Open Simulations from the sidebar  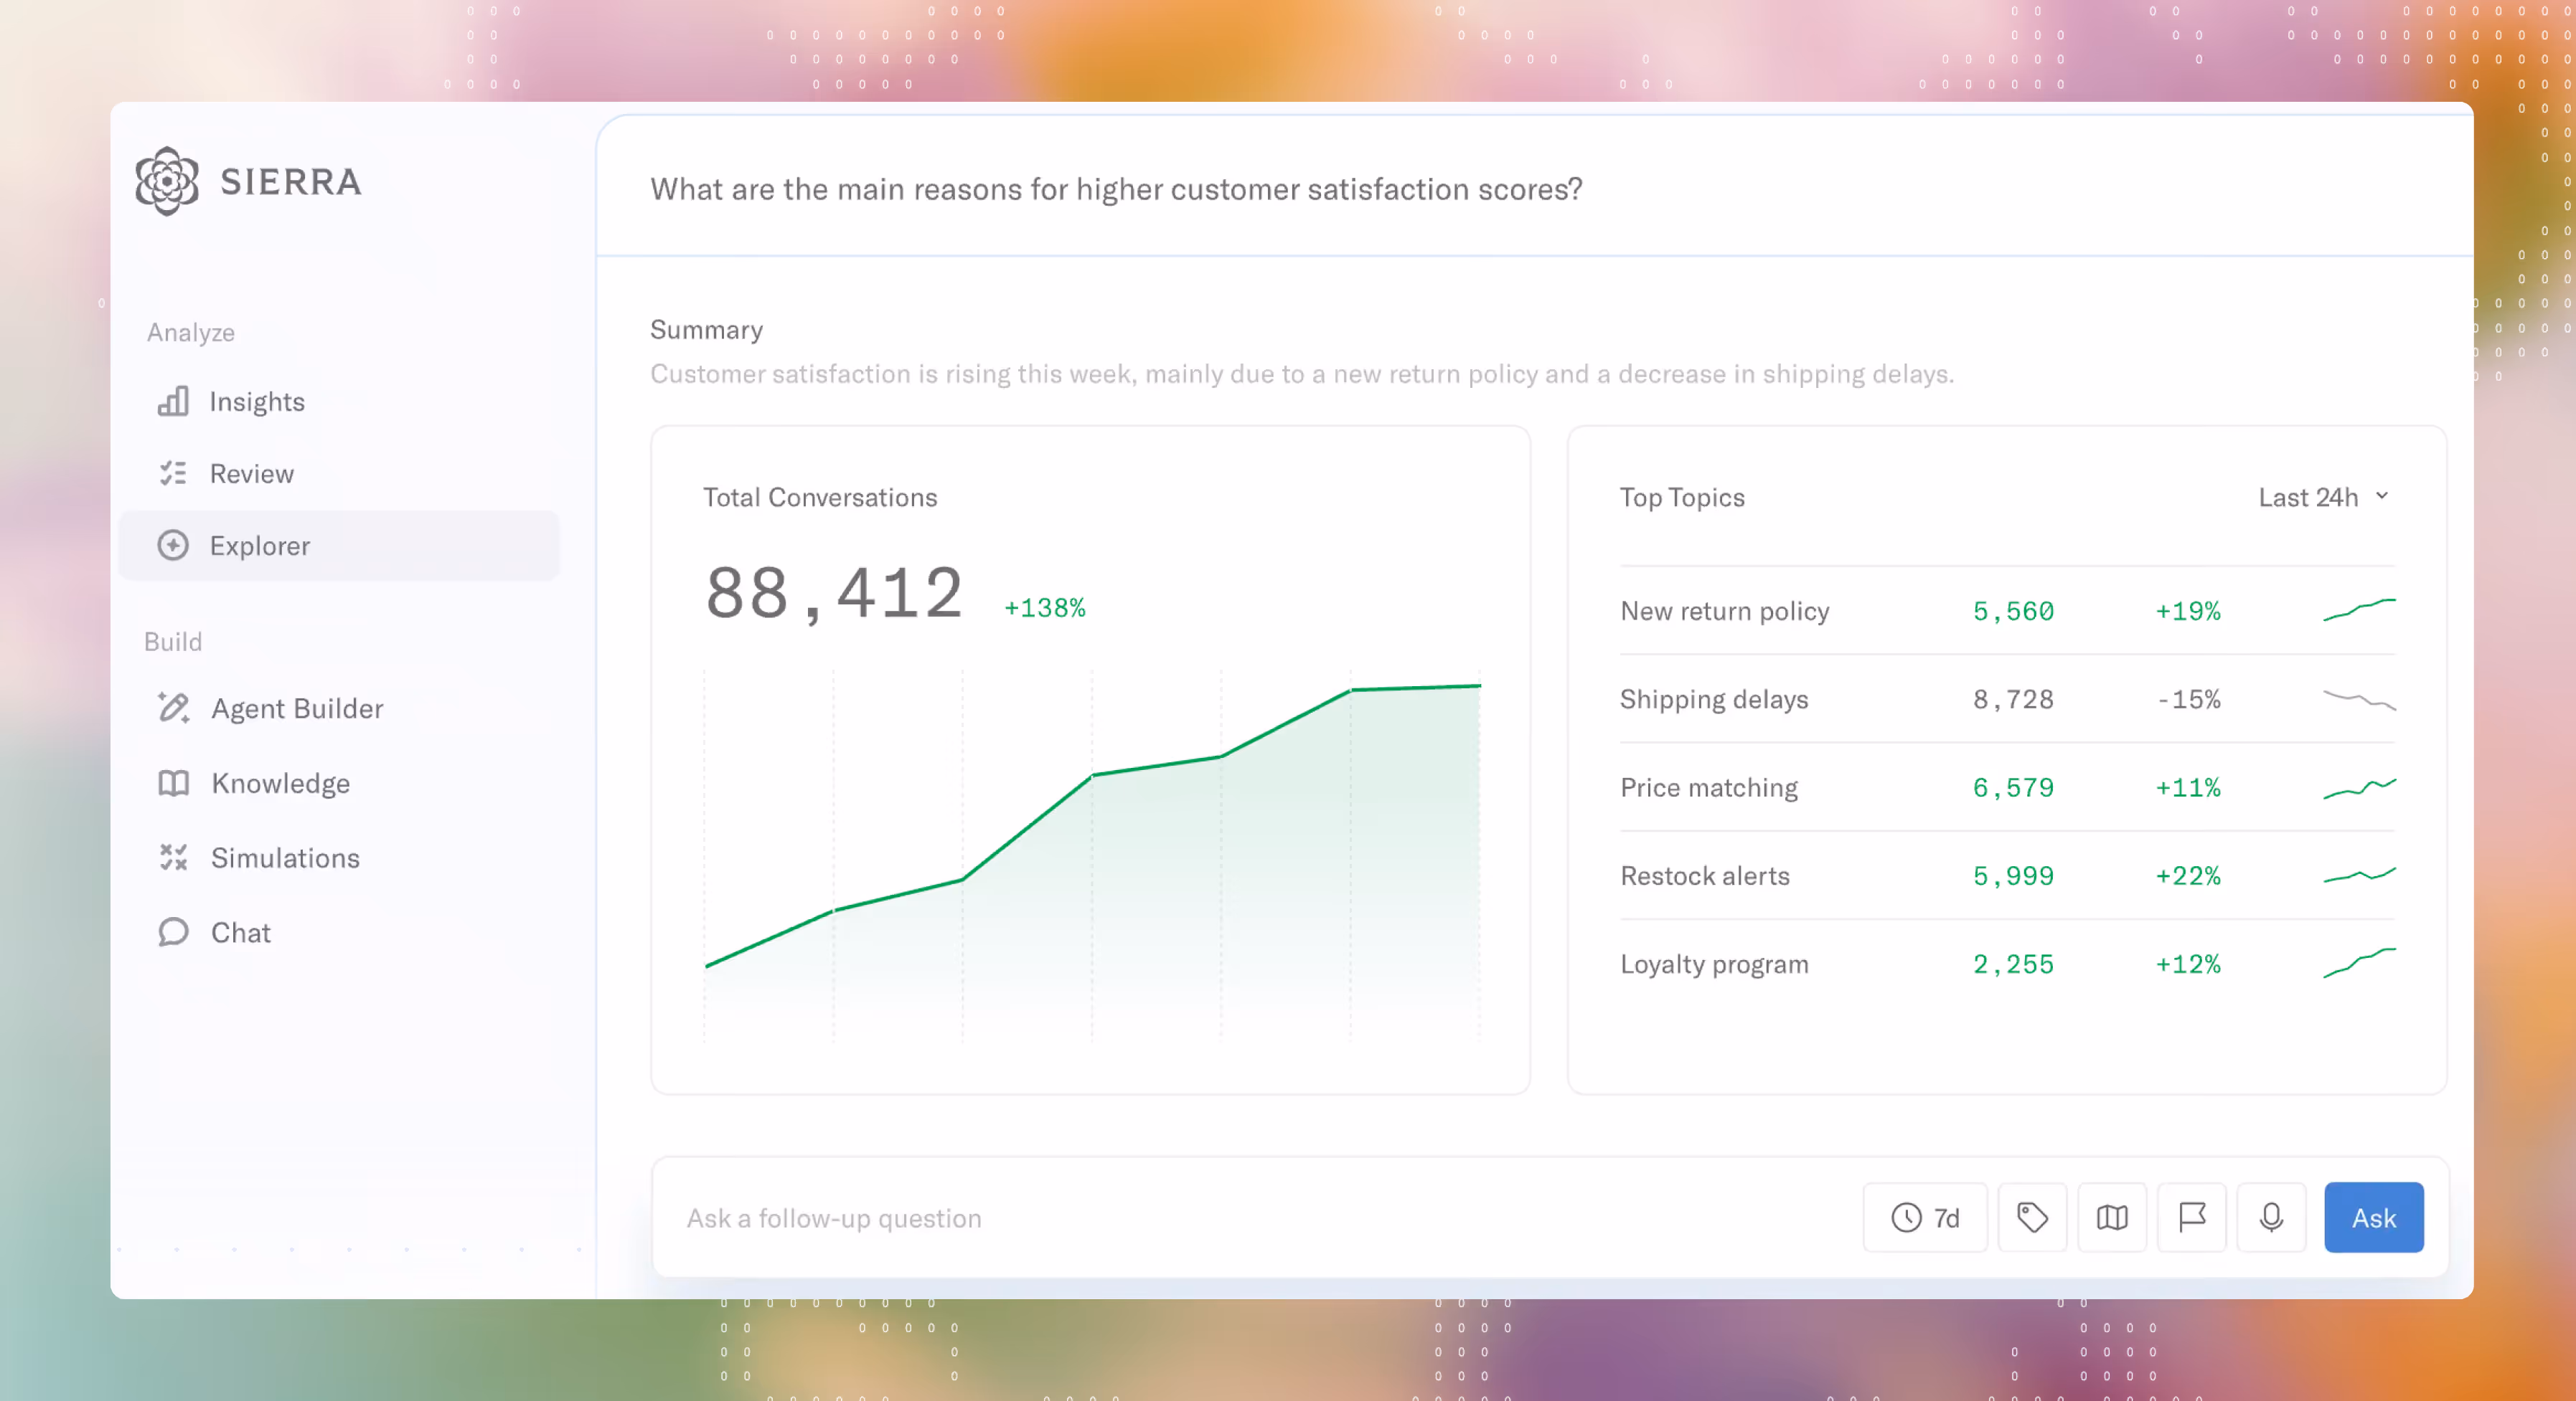[x=338, y=858]
